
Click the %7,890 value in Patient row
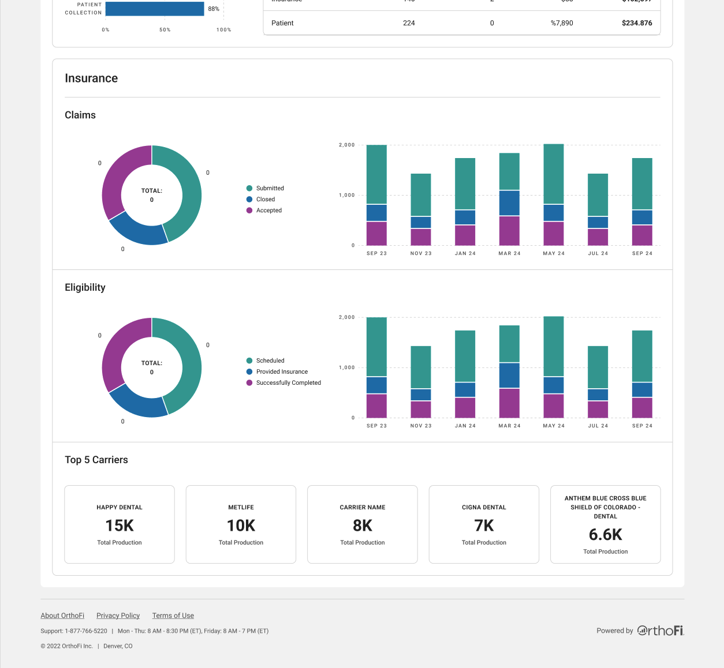coord(562,23)
